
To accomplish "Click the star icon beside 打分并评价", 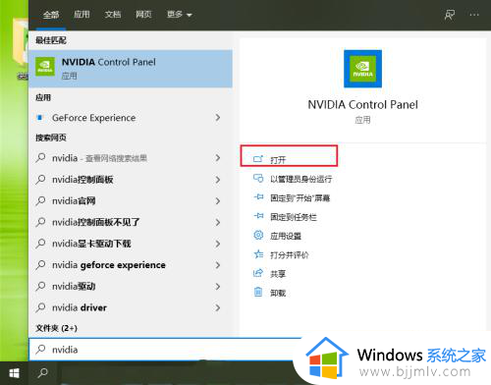I will (x=258, y=254).
